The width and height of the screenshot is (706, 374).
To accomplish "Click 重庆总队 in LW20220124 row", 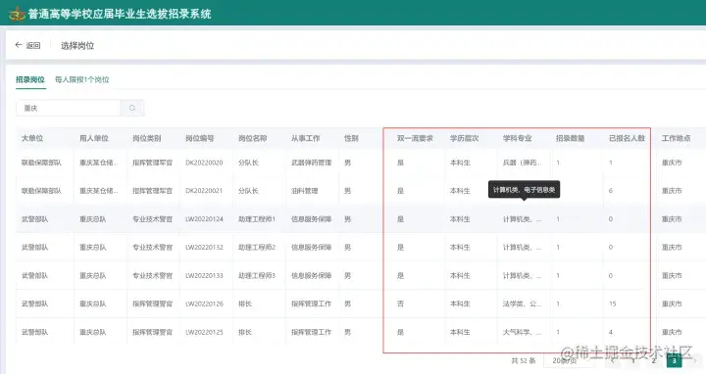I will tap(93, 219).
